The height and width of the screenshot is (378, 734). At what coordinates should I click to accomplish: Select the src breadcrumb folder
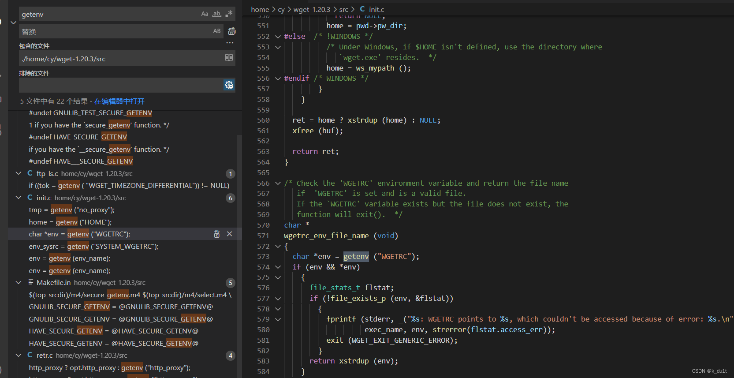click(x=344, y=9)
